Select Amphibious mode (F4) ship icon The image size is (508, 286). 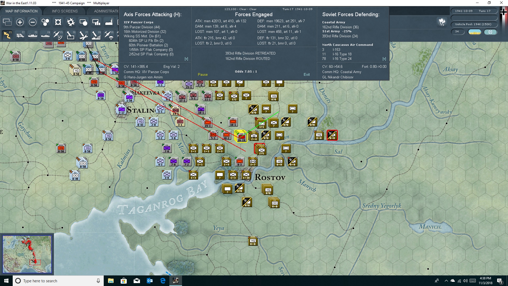pos(45,35)
